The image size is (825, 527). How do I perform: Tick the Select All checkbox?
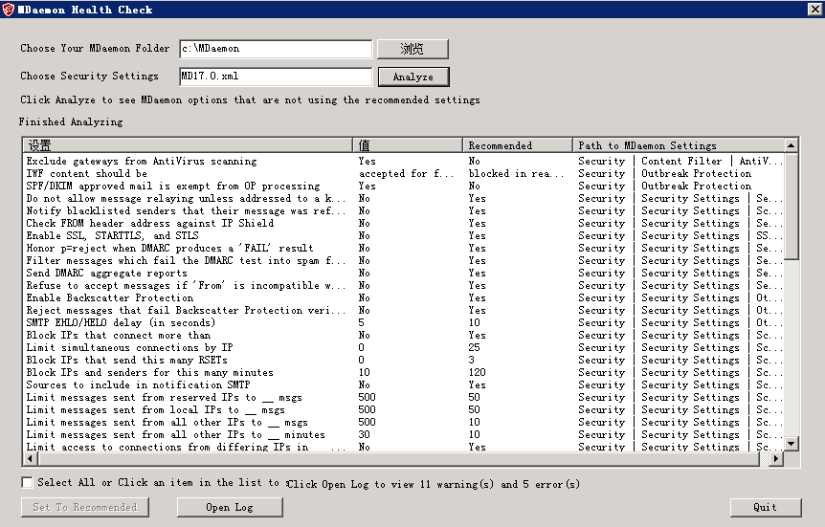tap(28, 482)
